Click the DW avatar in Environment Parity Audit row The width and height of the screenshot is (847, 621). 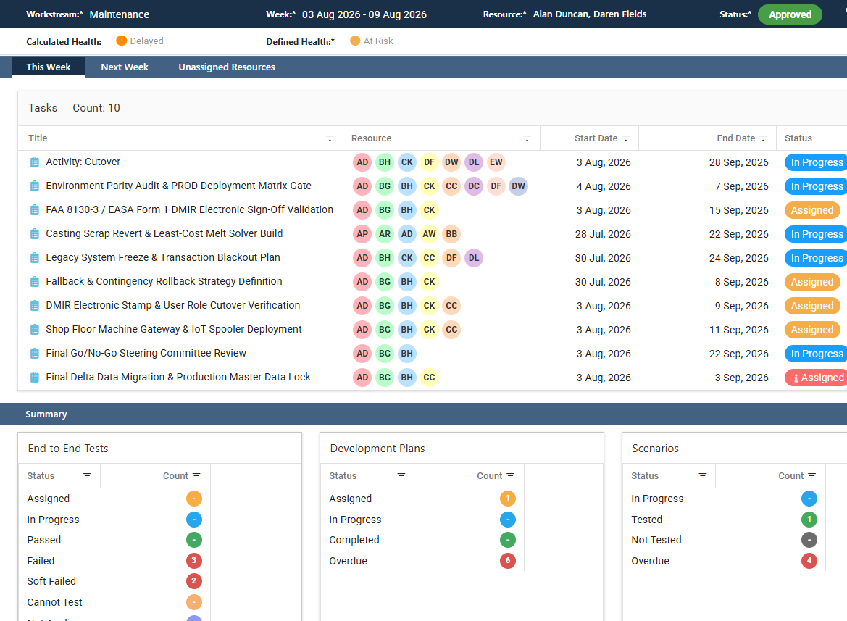[518, 186]
